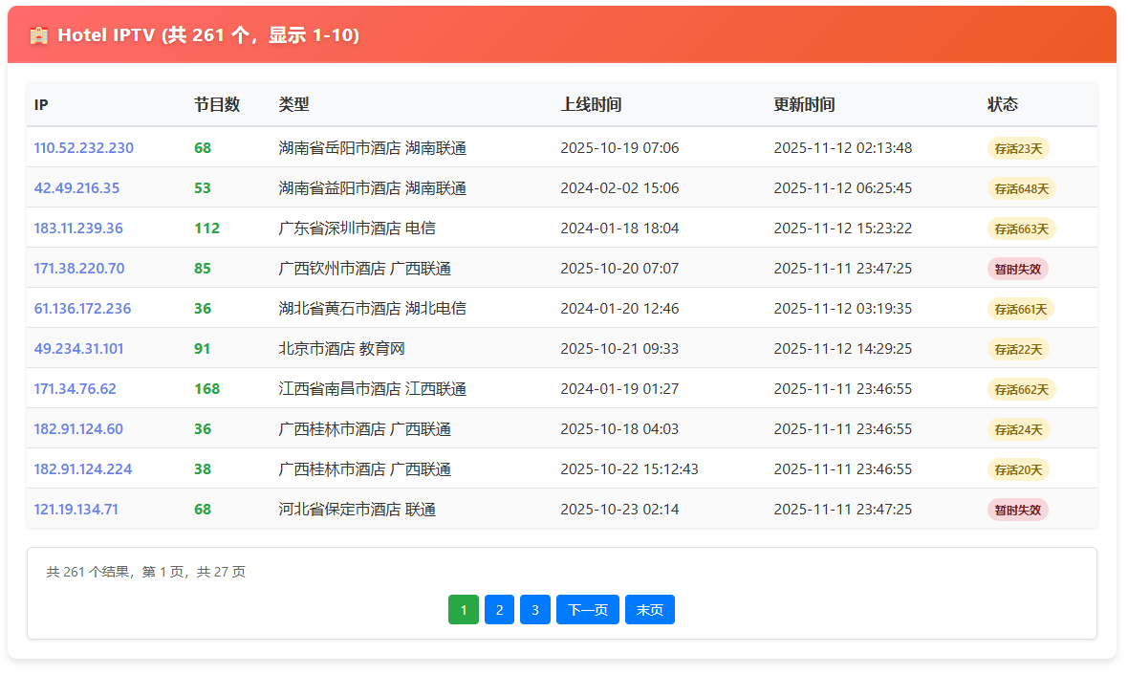Click the Beijing hotel IP 49.234.31.101
This screenshot has width=1128, height=675.
click(78, 349)
